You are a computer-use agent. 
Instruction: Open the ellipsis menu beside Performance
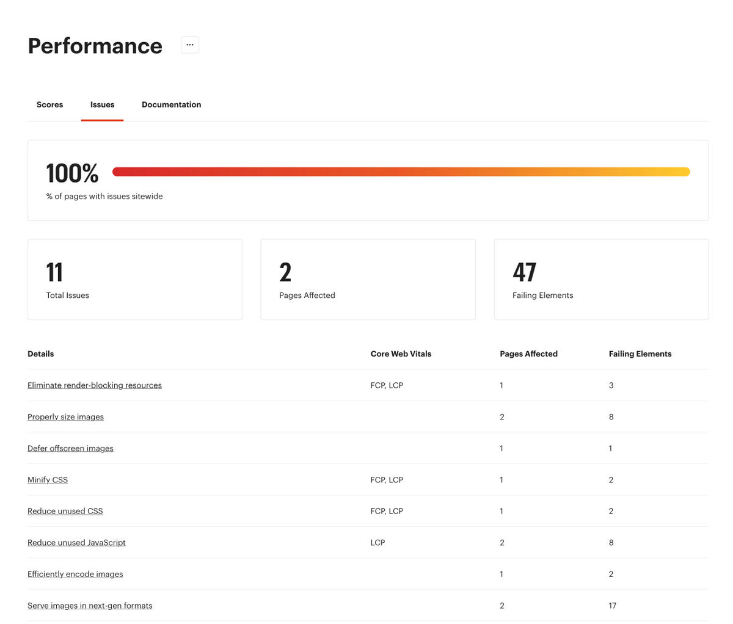click(190, 45)
